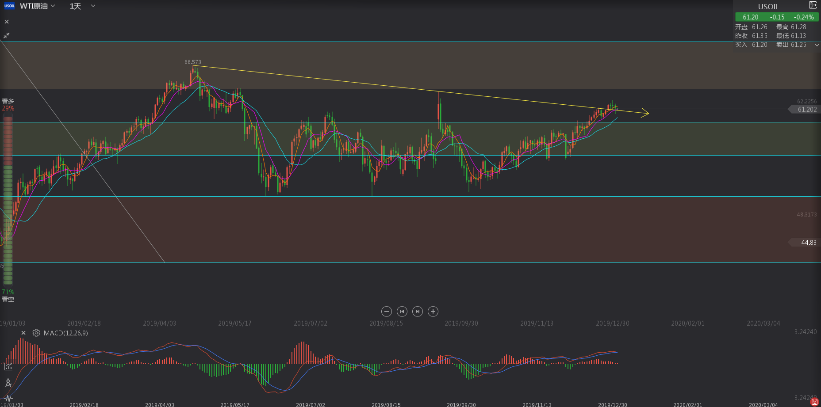Select the compass drawing tools icon

pos(8,383)
